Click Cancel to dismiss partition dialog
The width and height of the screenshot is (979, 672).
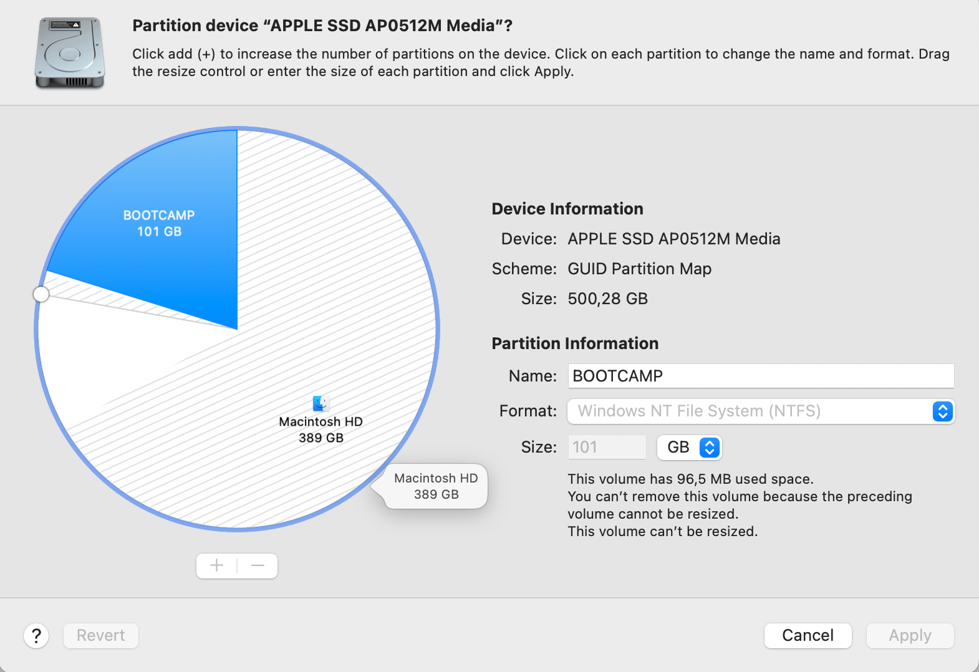(x=808, y=636)
